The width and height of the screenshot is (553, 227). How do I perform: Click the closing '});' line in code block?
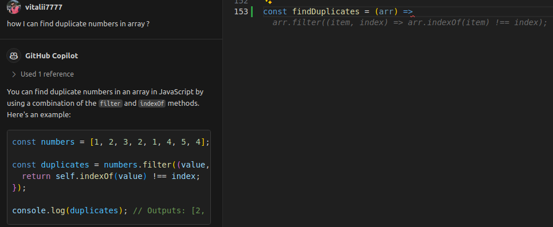click(19, 188)
